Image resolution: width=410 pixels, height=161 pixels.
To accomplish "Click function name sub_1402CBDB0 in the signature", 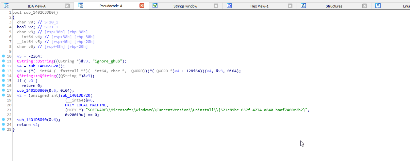I will (39, 12).
